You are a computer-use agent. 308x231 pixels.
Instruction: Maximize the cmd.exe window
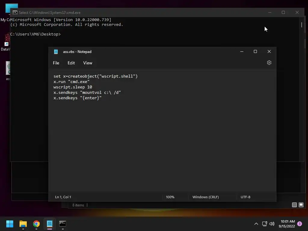(283, 12)
